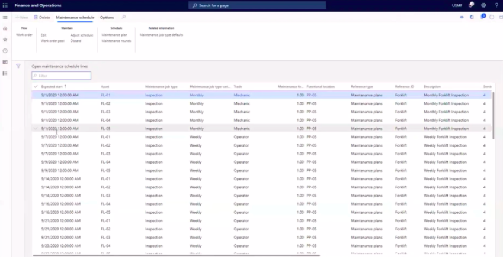
Task: Show the filter pane funnel icon
Action: pyautogui.click(x=18, y=66)
